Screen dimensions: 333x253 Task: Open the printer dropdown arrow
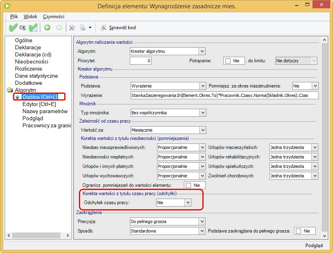tap(90, 28)
